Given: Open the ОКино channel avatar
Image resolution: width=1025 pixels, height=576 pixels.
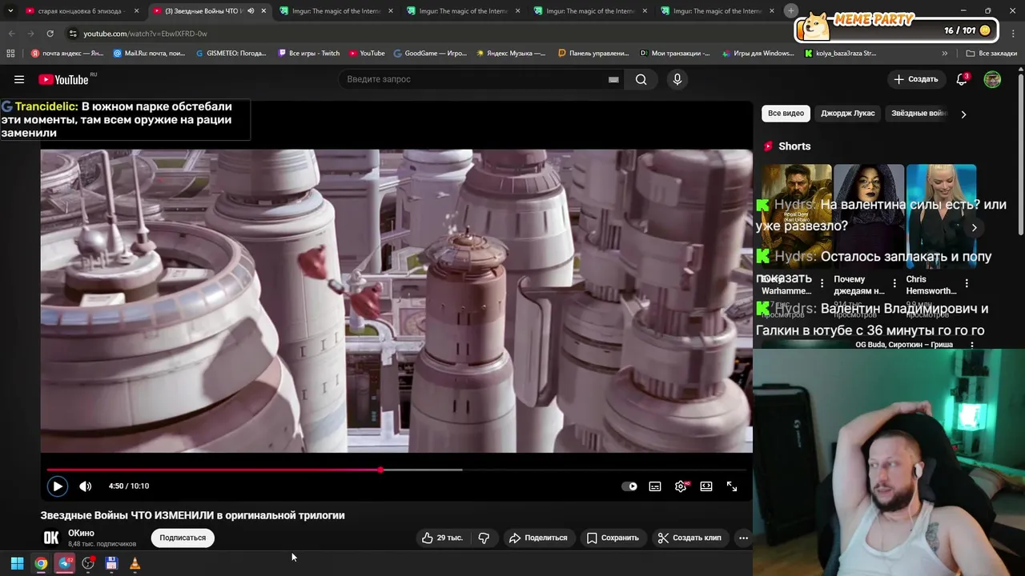Looking at the screenshot, I should point(51,538).
